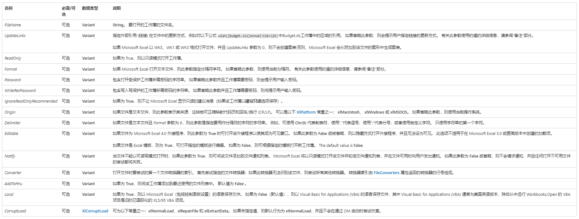Open the XlPlatform constants link
579x219 pixels.
coord(306,112)
